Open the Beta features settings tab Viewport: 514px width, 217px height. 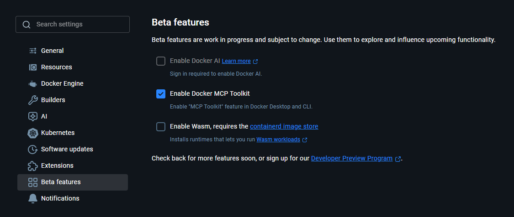tap(61, 182)
